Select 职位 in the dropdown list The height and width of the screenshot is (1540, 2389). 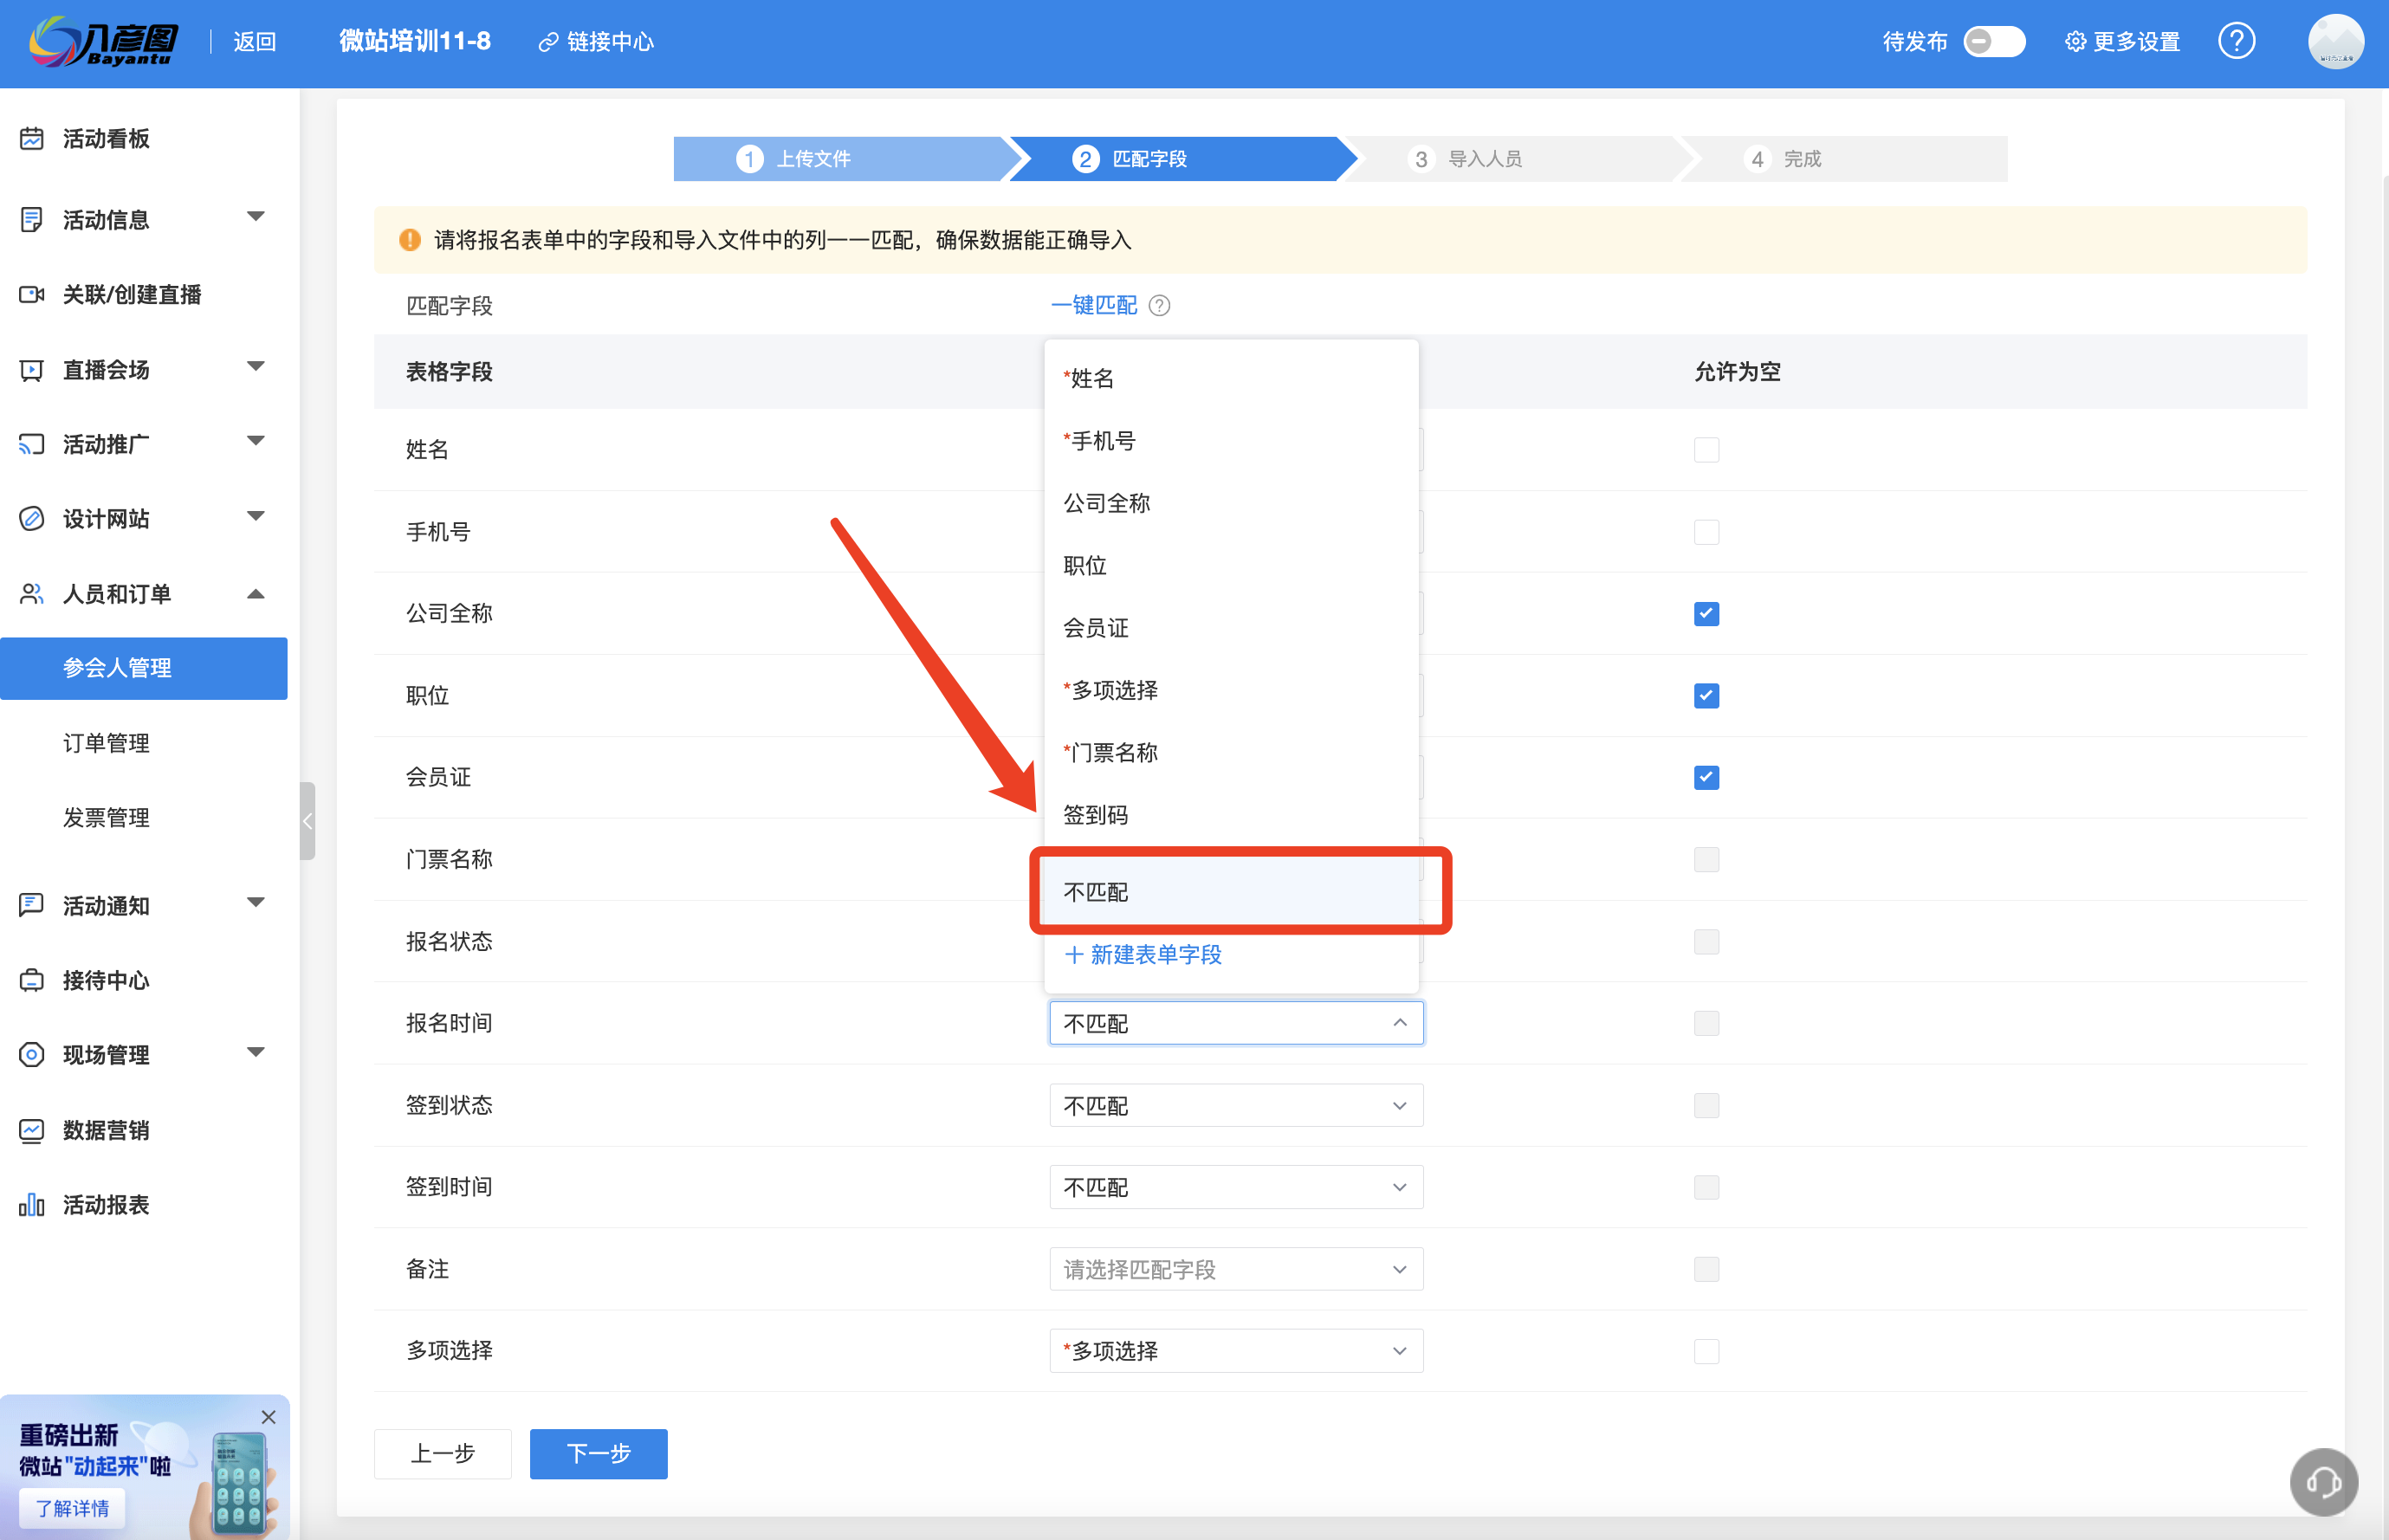(x=1231, y=566)
